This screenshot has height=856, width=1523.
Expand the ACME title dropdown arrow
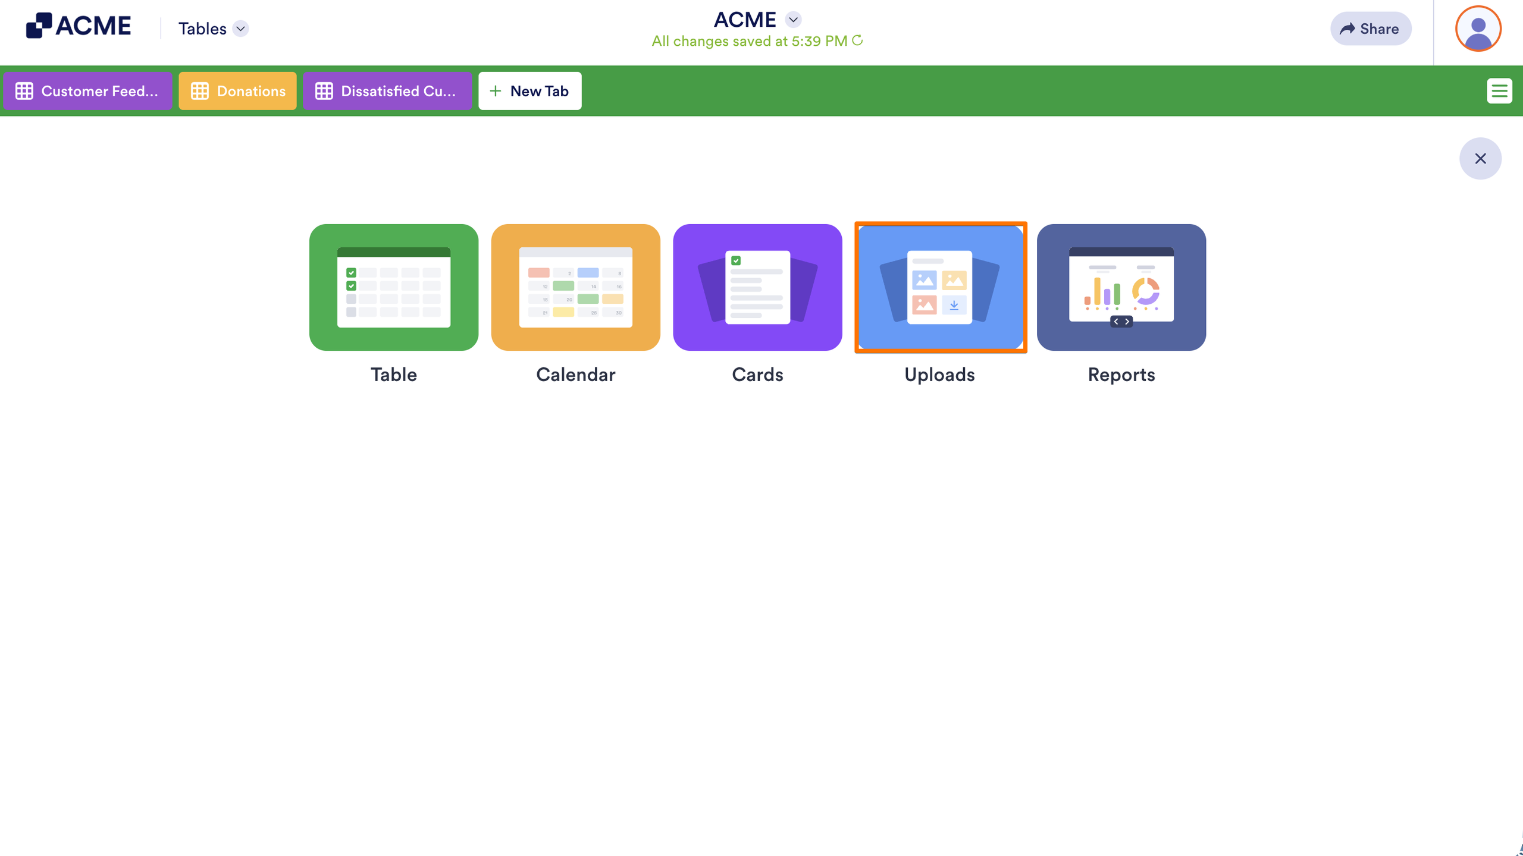(x=793, y=20)
